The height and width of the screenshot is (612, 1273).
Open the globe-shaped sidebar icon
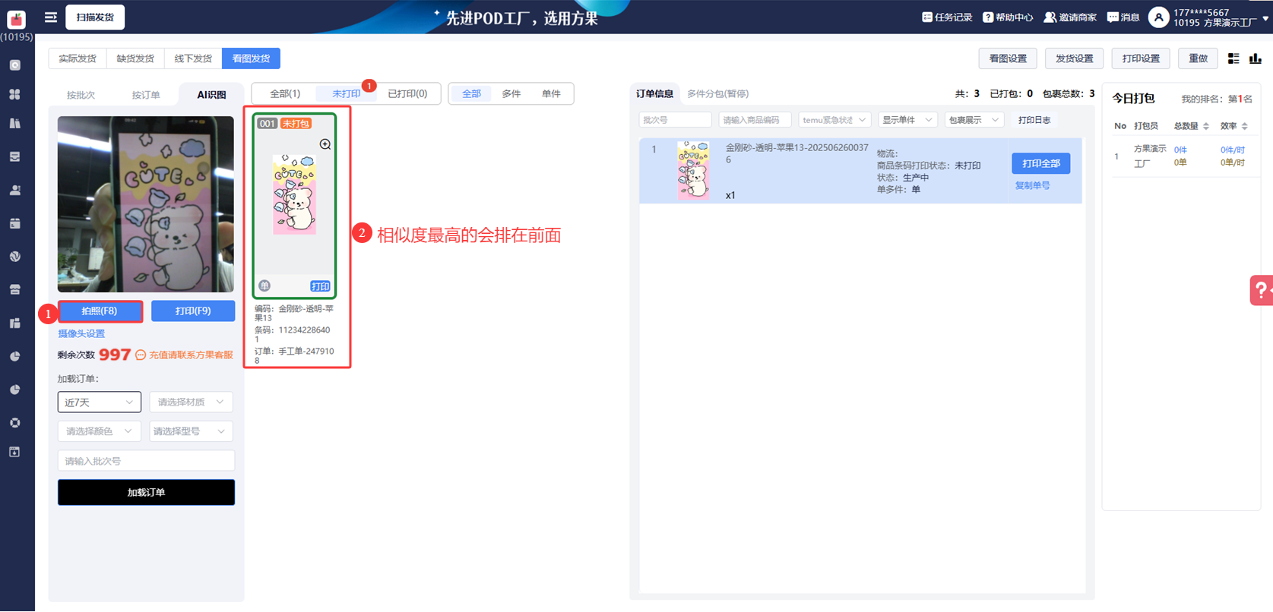[x=15, y=257]
